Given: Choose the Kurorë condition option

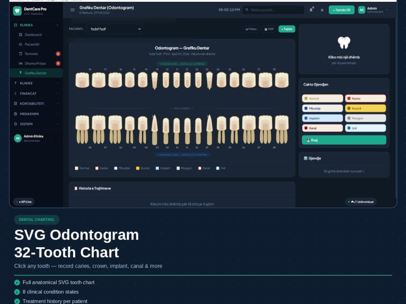Looking at the screenshot, I should [365, 108].
